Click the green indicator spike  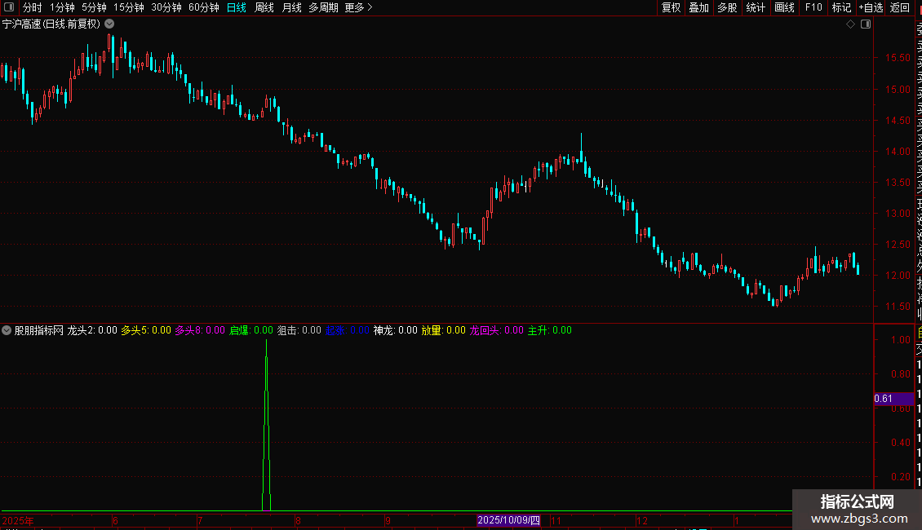(266, 426)
